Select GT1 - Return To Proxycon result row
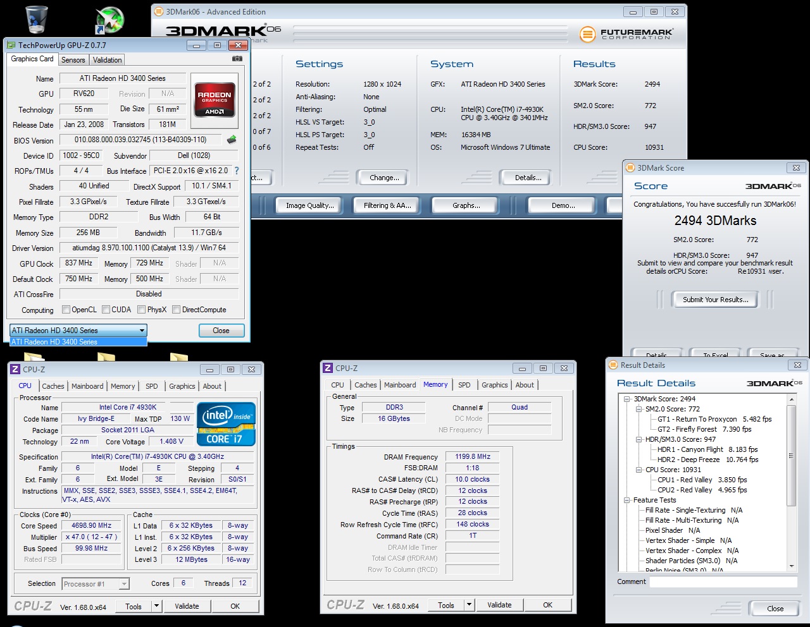This screenshot has height=627, width=810. (x=714, y=419)
